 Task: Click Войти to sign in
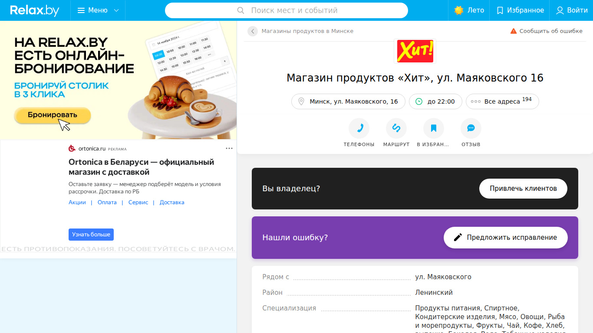[x=572, y=10]
